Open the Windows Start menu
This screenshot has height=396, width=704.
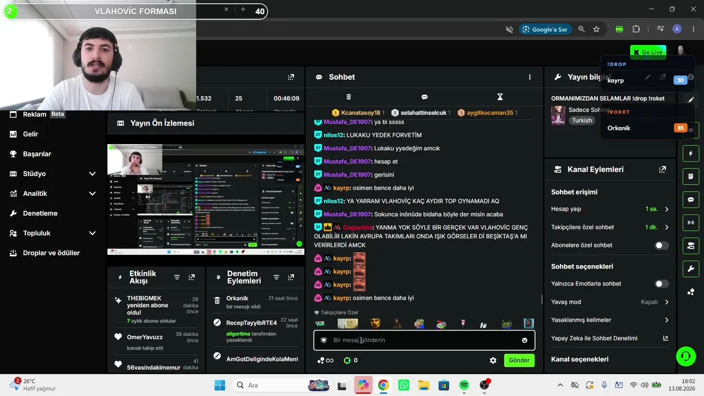click(x=219, y=385)
